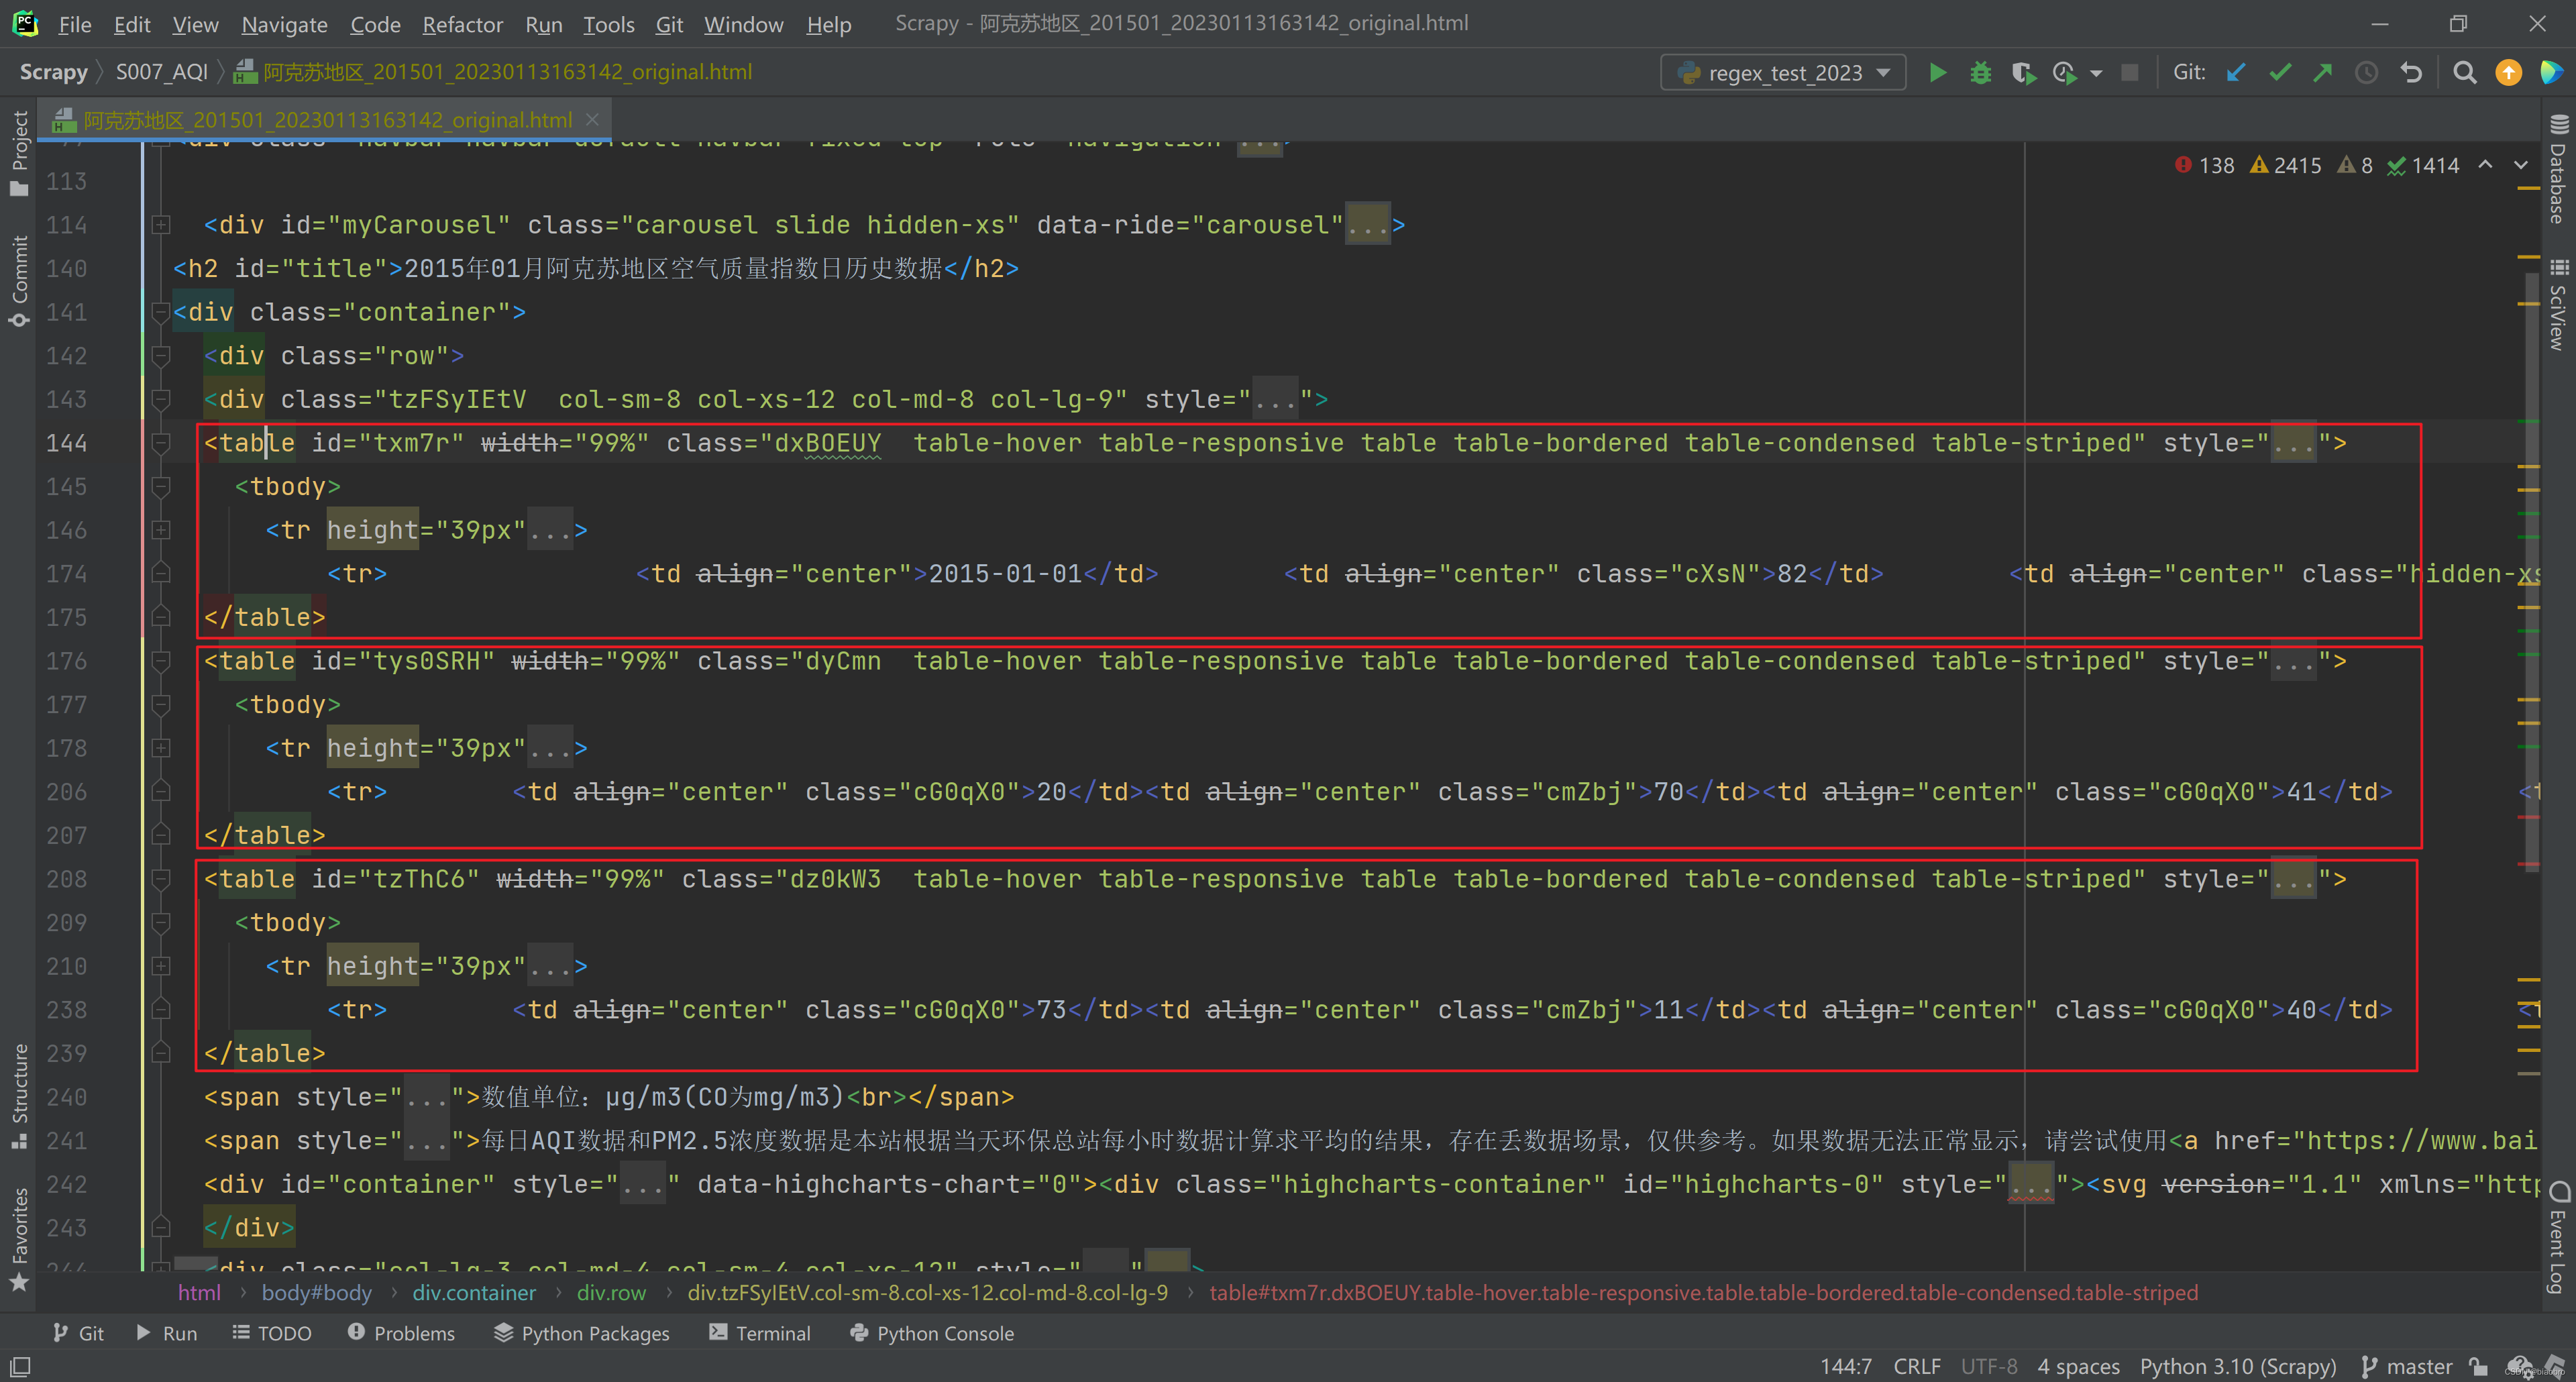
Task: Expand folded myCarousel div on line 114
Action: [160, 225]
